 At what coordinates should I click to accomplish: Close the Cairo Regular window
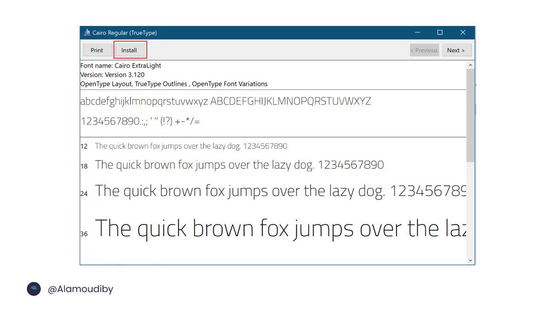[x=462, y=32]
